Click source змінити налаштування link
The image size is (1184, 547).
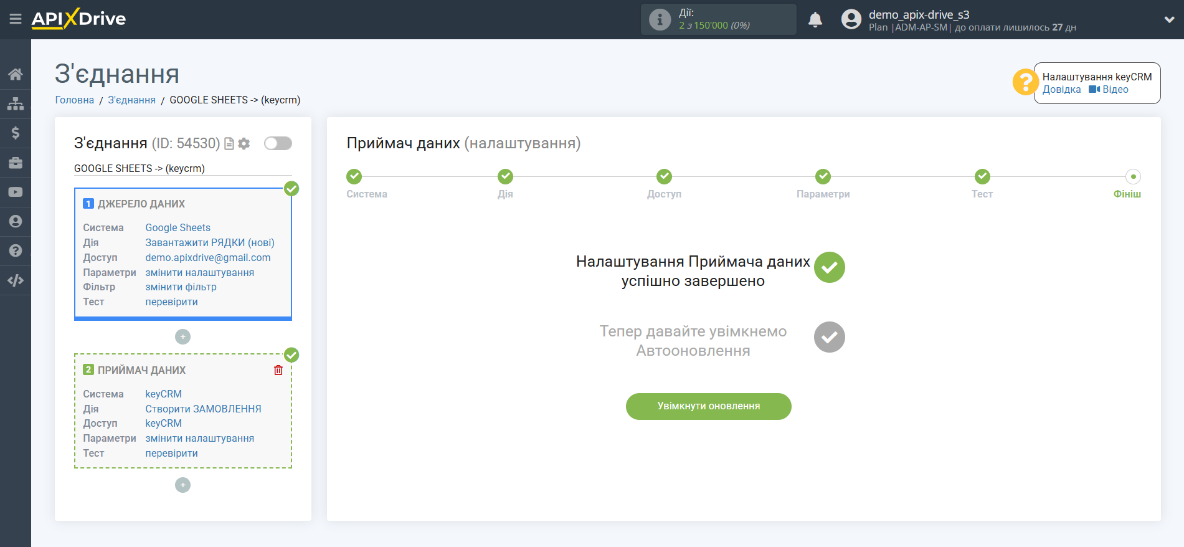[x=199, y=272]
